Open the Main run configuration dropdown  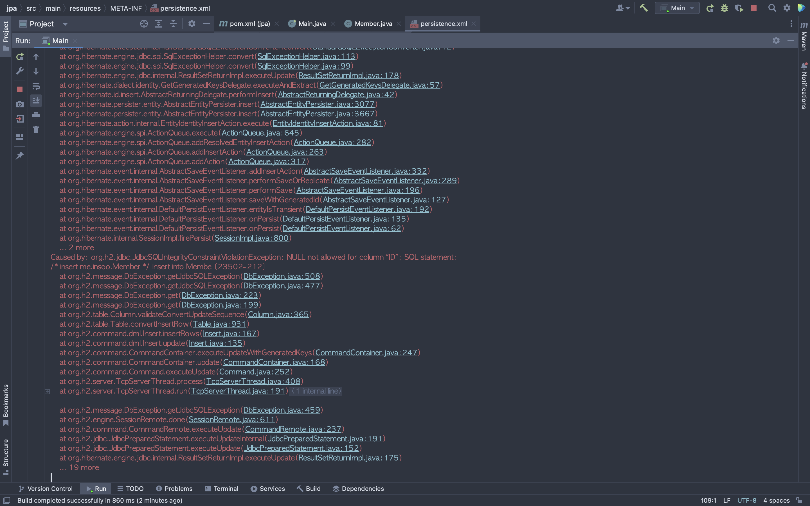click(x=677, y=8)
